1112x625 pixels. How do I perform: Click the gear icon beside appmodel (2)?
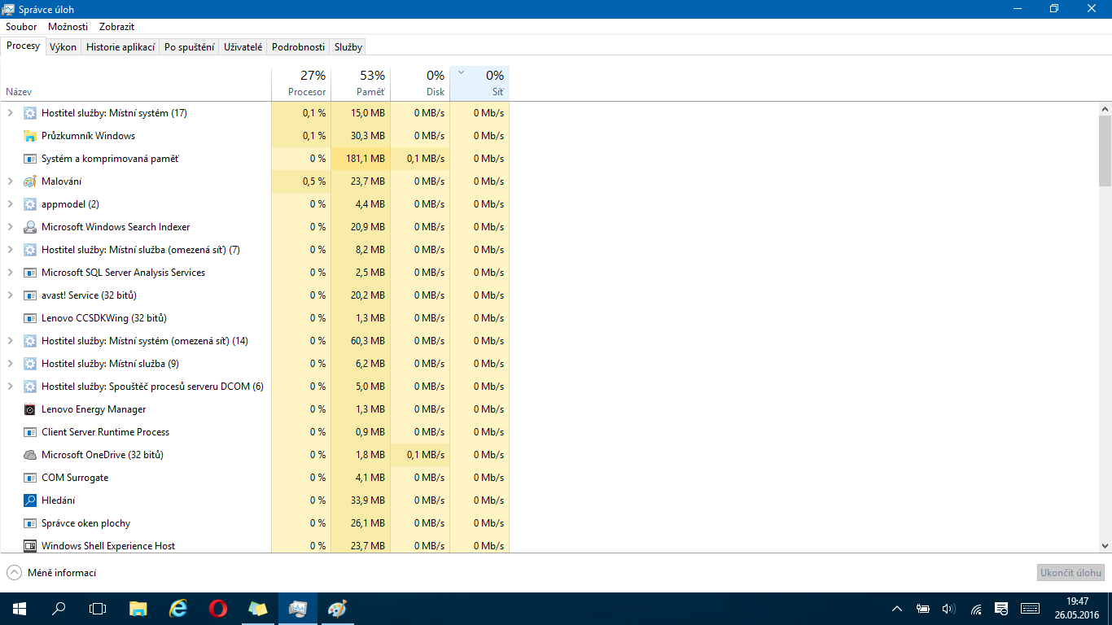(x=30, y=204)
